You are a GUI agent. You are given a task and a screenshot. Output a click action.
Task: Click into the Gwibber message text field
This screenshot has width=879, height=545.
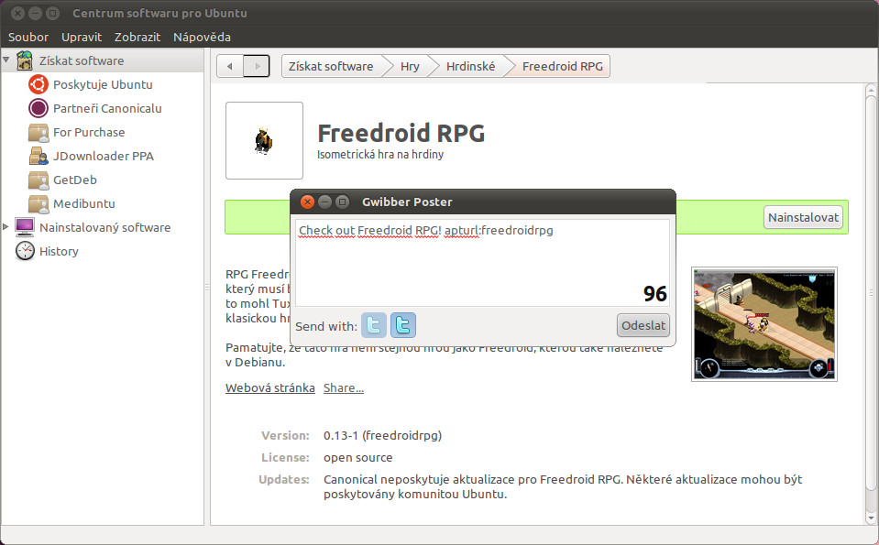pos(483,263)
